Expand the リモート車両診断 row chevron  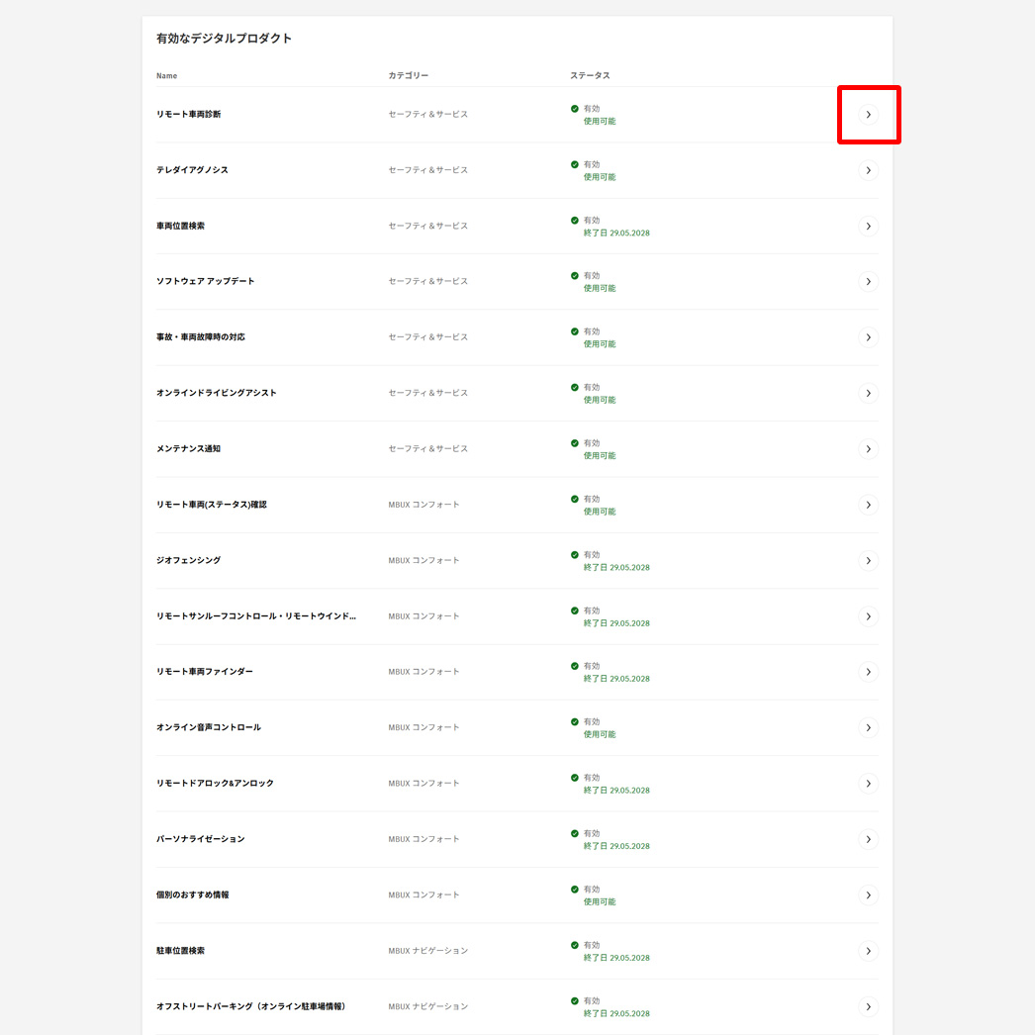click(868, 115)
